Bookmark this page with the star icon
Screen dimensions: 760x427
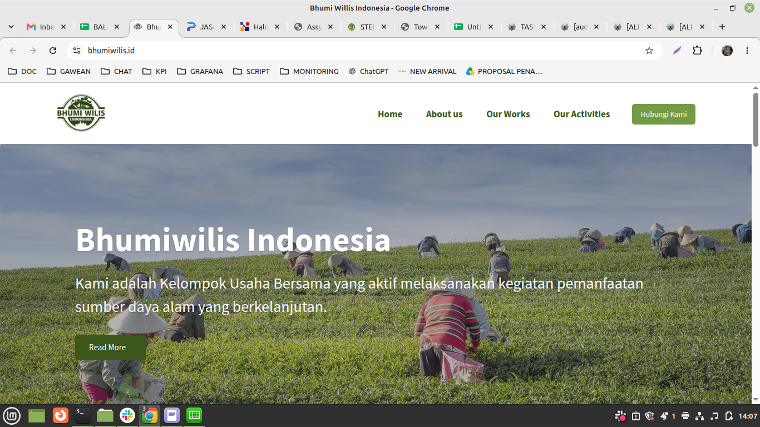649,51
